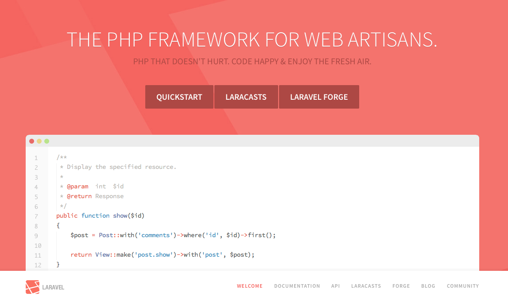508x301 pixels.
Task: Click the '@param int $id' comment line
Action: coord(92,187)
